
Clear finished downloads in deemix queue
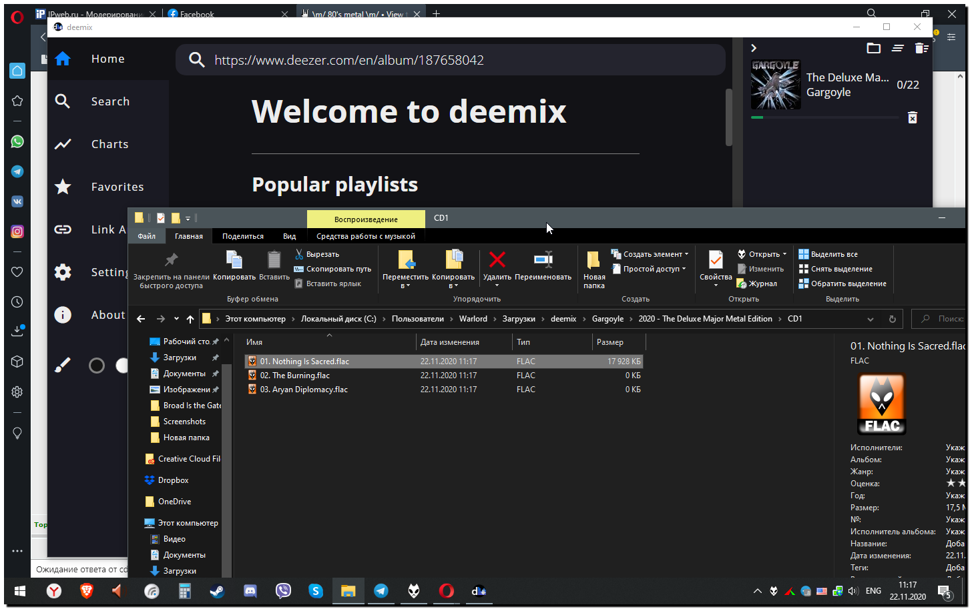898,48
